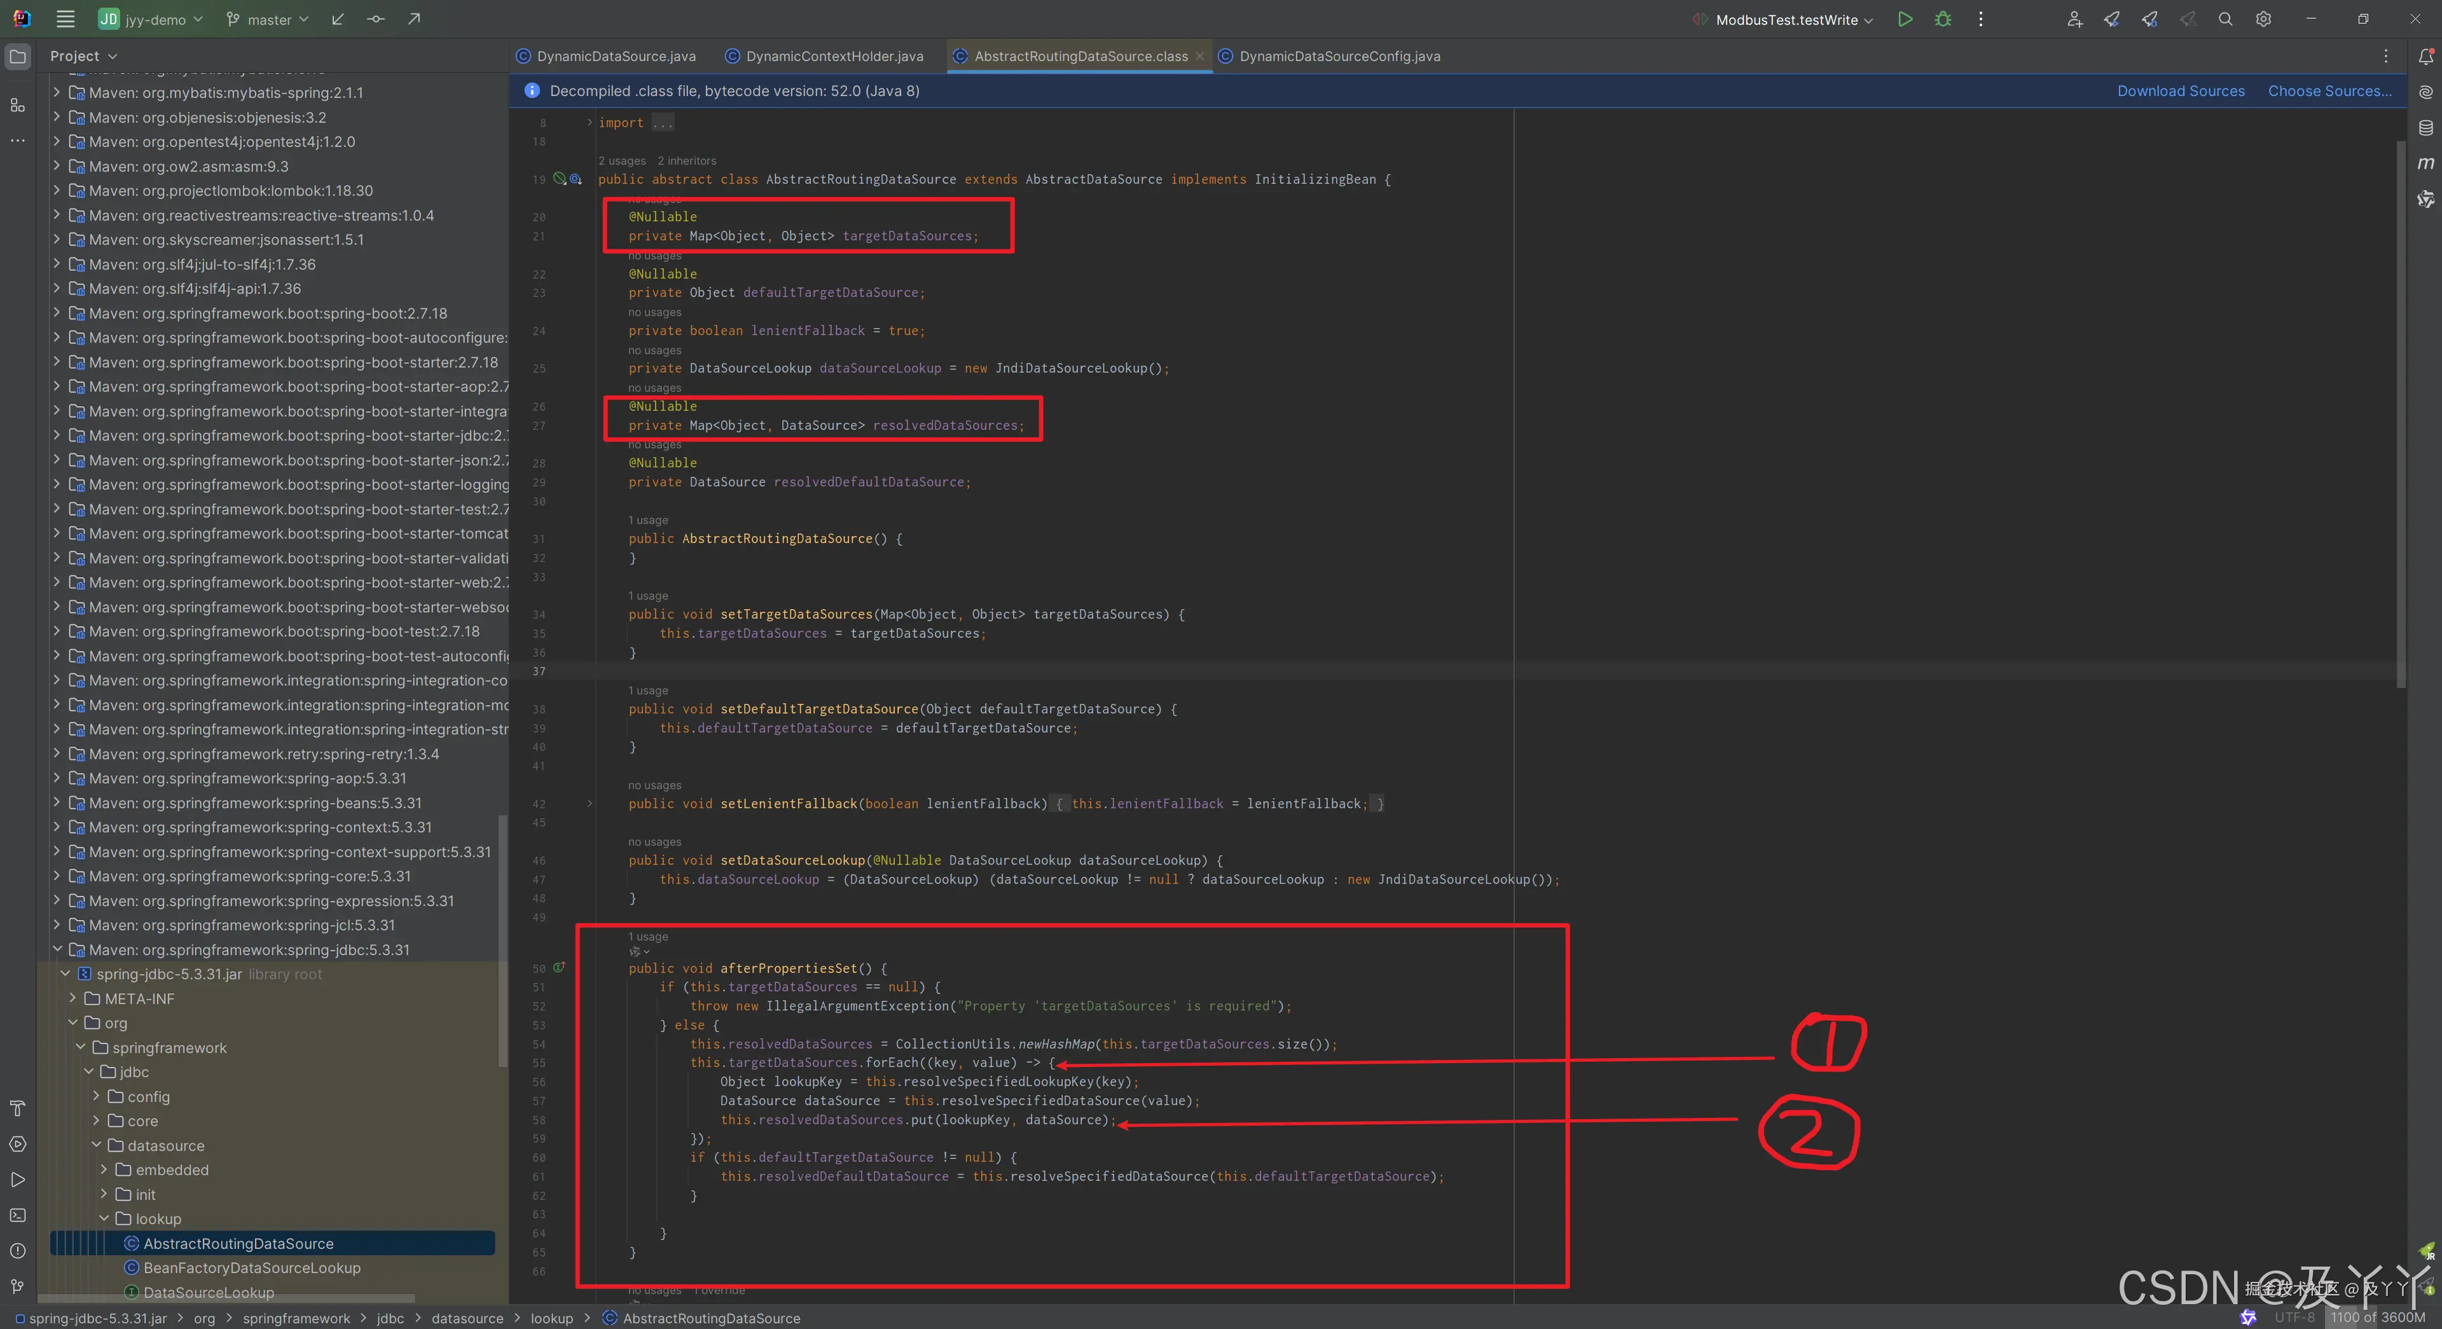2442x1329 pixels.
Task: Select BeanFactoryDataSourceLookup in the project tree
Action: click(251, 1269)
